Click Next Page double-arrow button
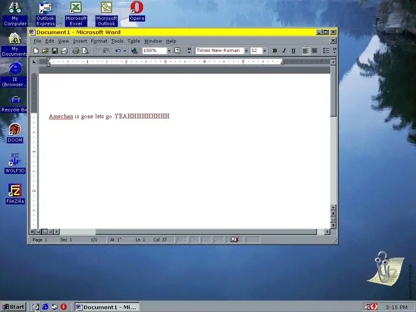The image size is (416, 312). (x=334, y=225)
